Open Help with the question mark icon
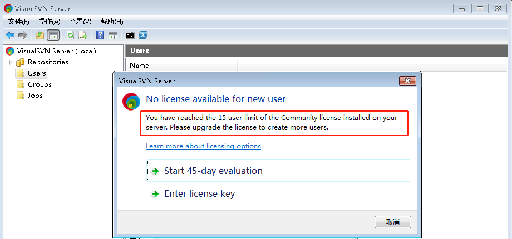The height and width of the screenshot is (239, 512). (100, 35)
